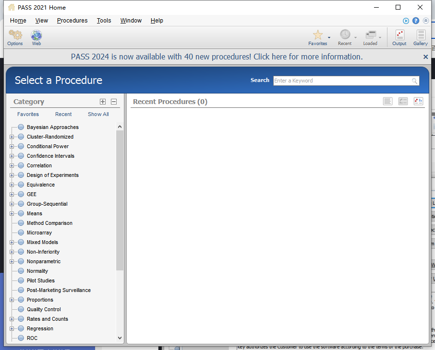Expand the Regression category

pyautogui.click(x=12, y=328)
